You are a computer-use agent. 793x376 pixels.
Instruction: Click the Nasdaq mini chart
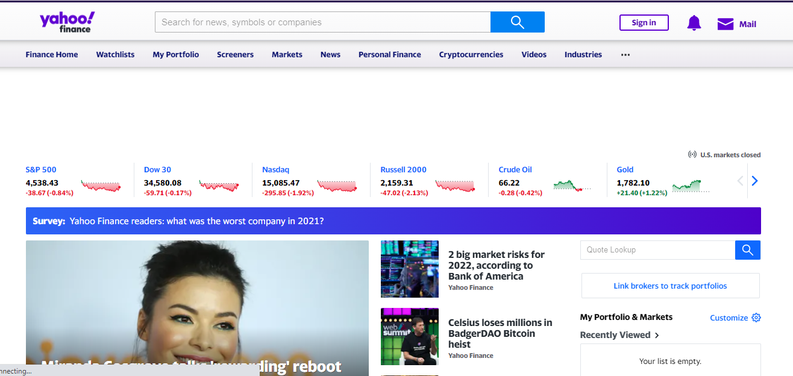point(337,186)
